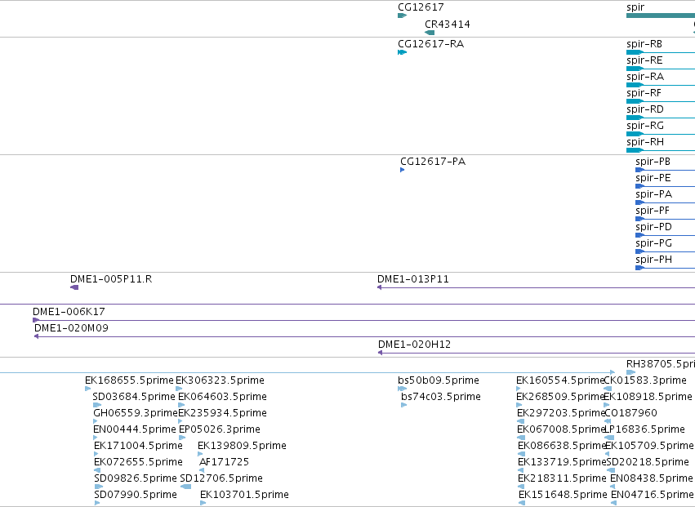Click the EK160554.5prime EST label
695x507 pixels.
click(560, 380)
